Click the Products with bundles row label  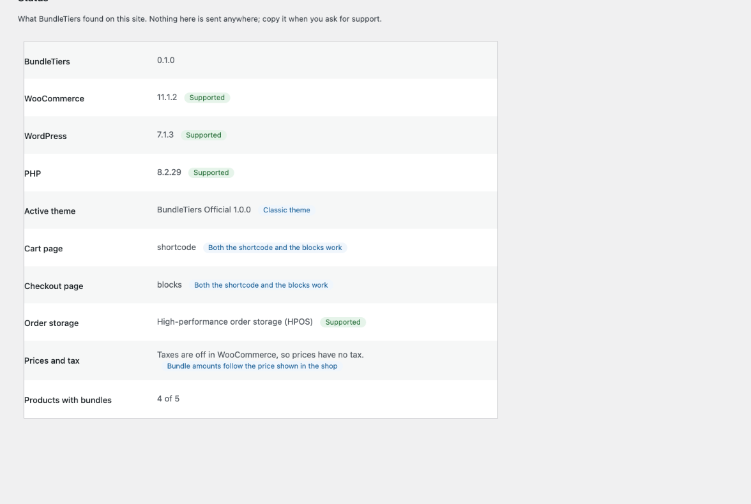68,400
